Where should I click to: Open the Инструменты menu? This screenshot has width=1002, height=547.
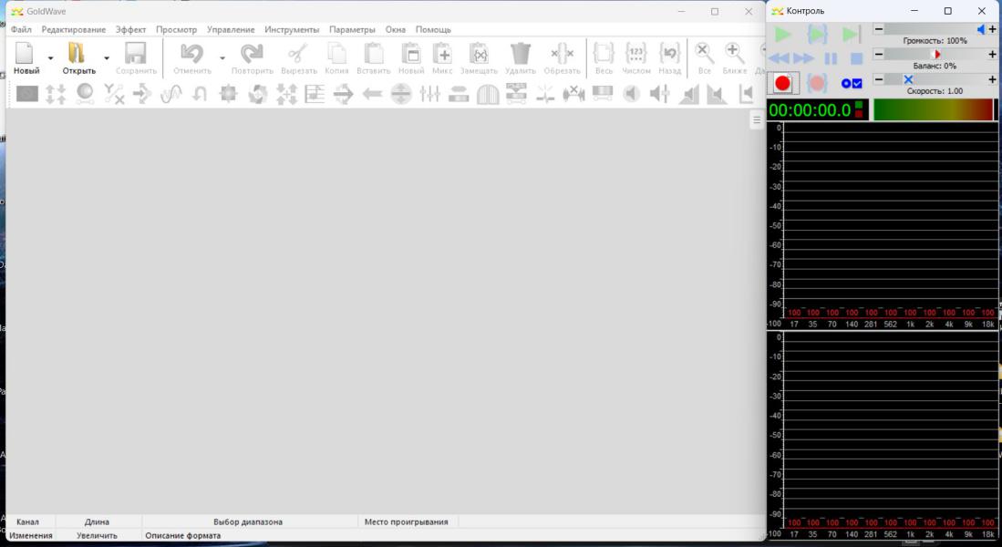tap(292, 29)
